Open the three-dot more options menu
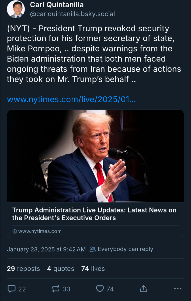The image size is (191, 301). (177, 289)
